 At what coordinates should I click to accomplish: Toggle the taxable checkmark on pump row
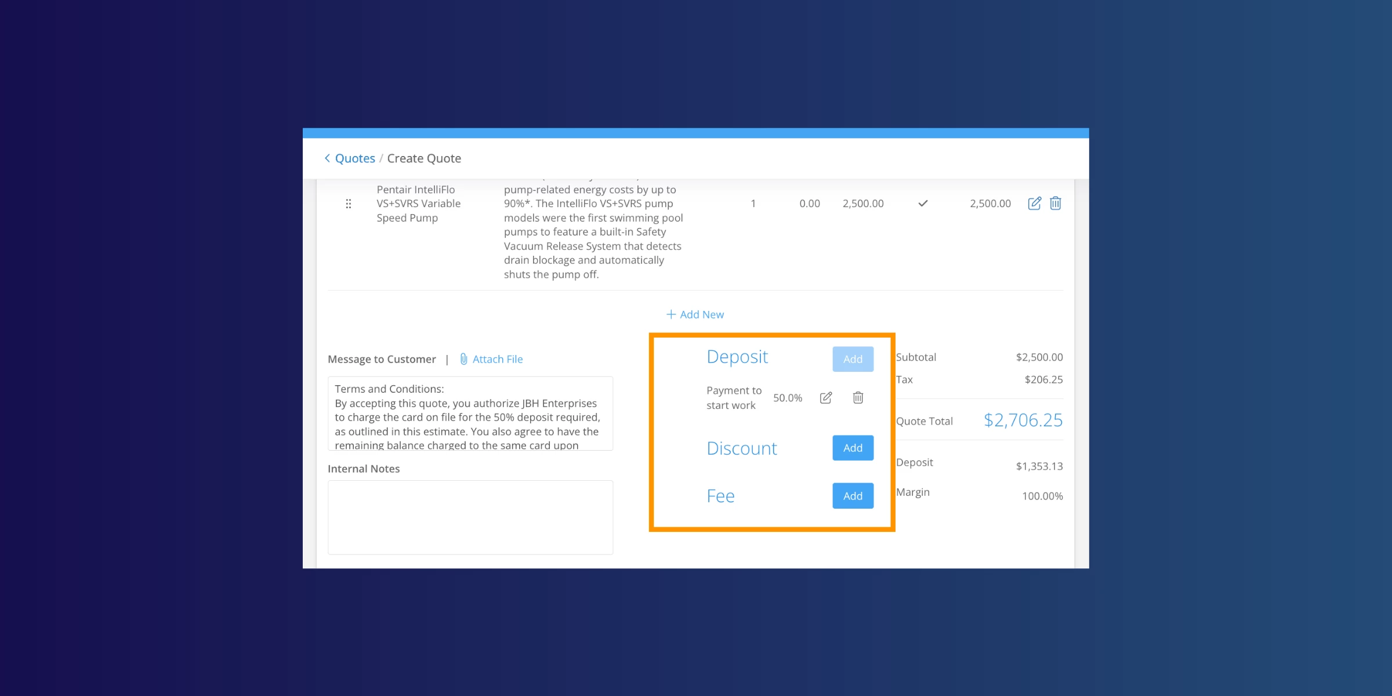(923, 204)
